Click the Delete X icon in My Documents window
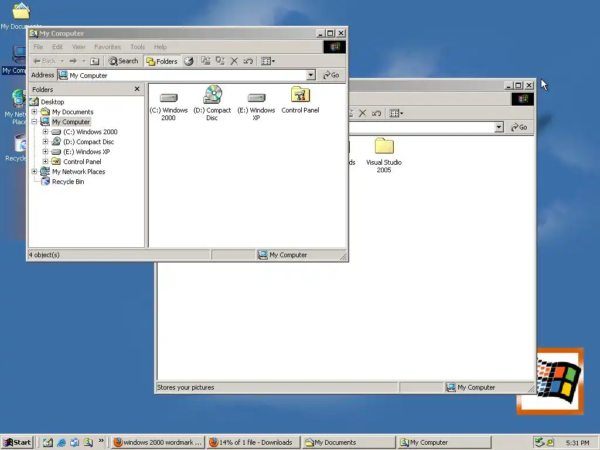The height and width of the screenshot is (450, 600). pyautogui.click(x=362, y=113)
